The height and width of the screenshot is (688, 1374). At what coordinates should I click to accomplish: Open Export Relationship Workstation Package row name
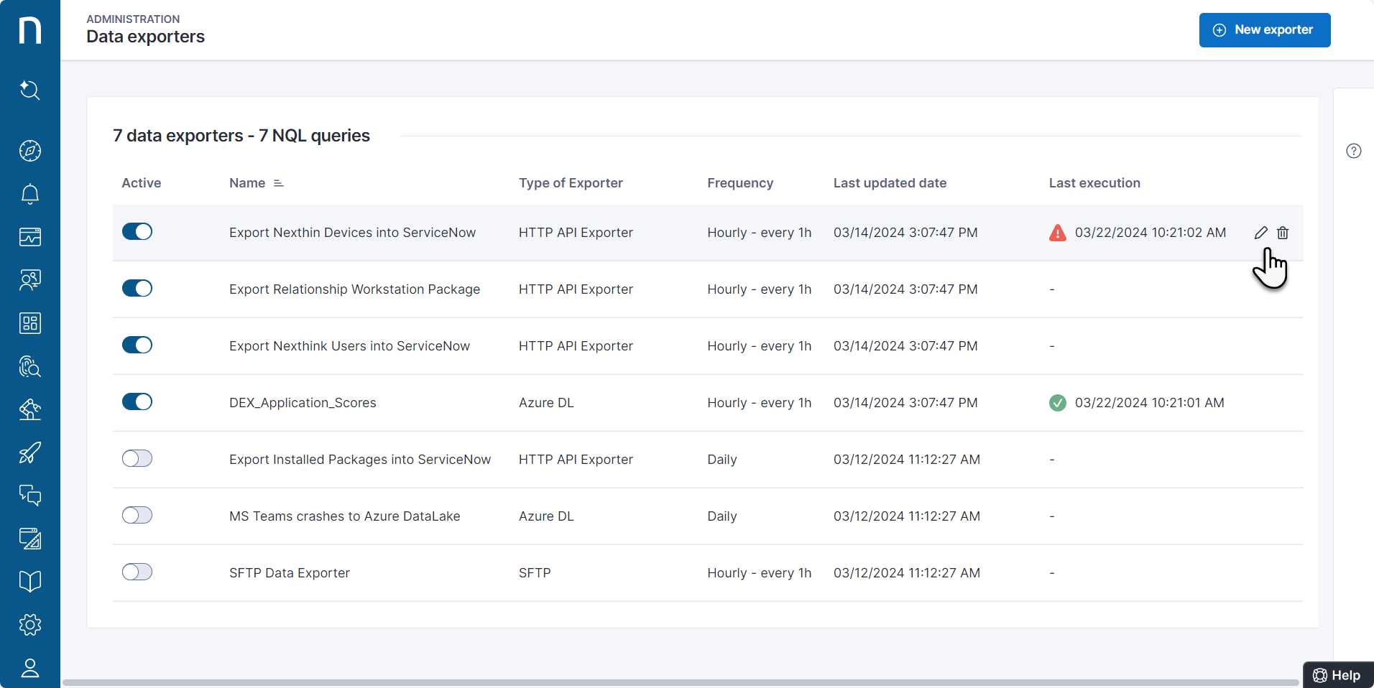tap(354, 289)
